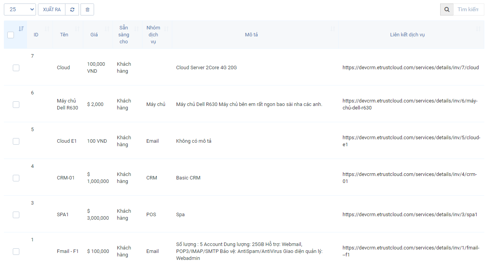
Task: Click the sort icon in Giá column
Action: pyautogui.click(x=107, y=29)
